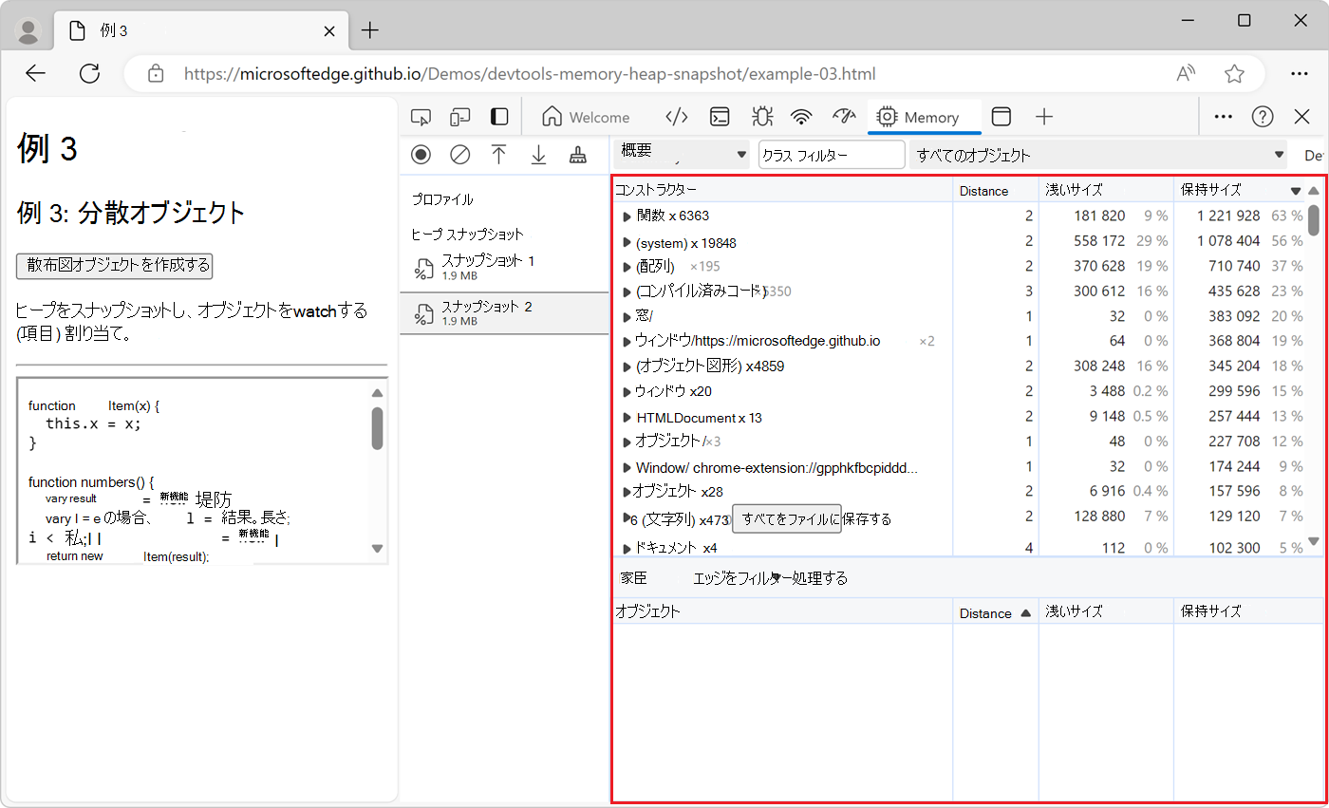Open エッジをフィルター処理する dropdown
Screen dimensions: 1329x808
click(771, 578)
